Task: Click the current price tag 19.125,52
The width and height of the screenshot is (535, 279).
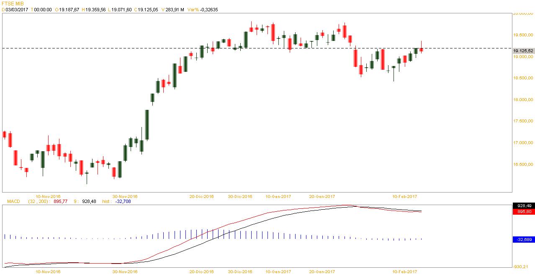Action: click(x=523, y=51)
